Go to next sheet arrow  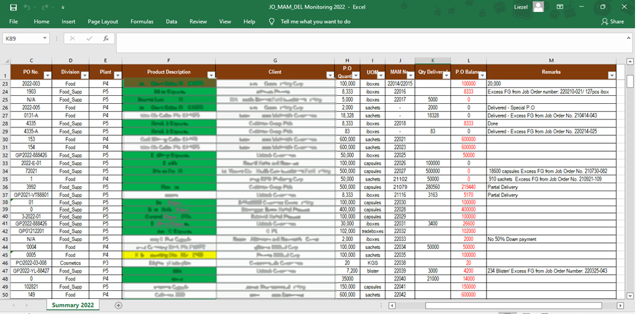pos(26,305)
